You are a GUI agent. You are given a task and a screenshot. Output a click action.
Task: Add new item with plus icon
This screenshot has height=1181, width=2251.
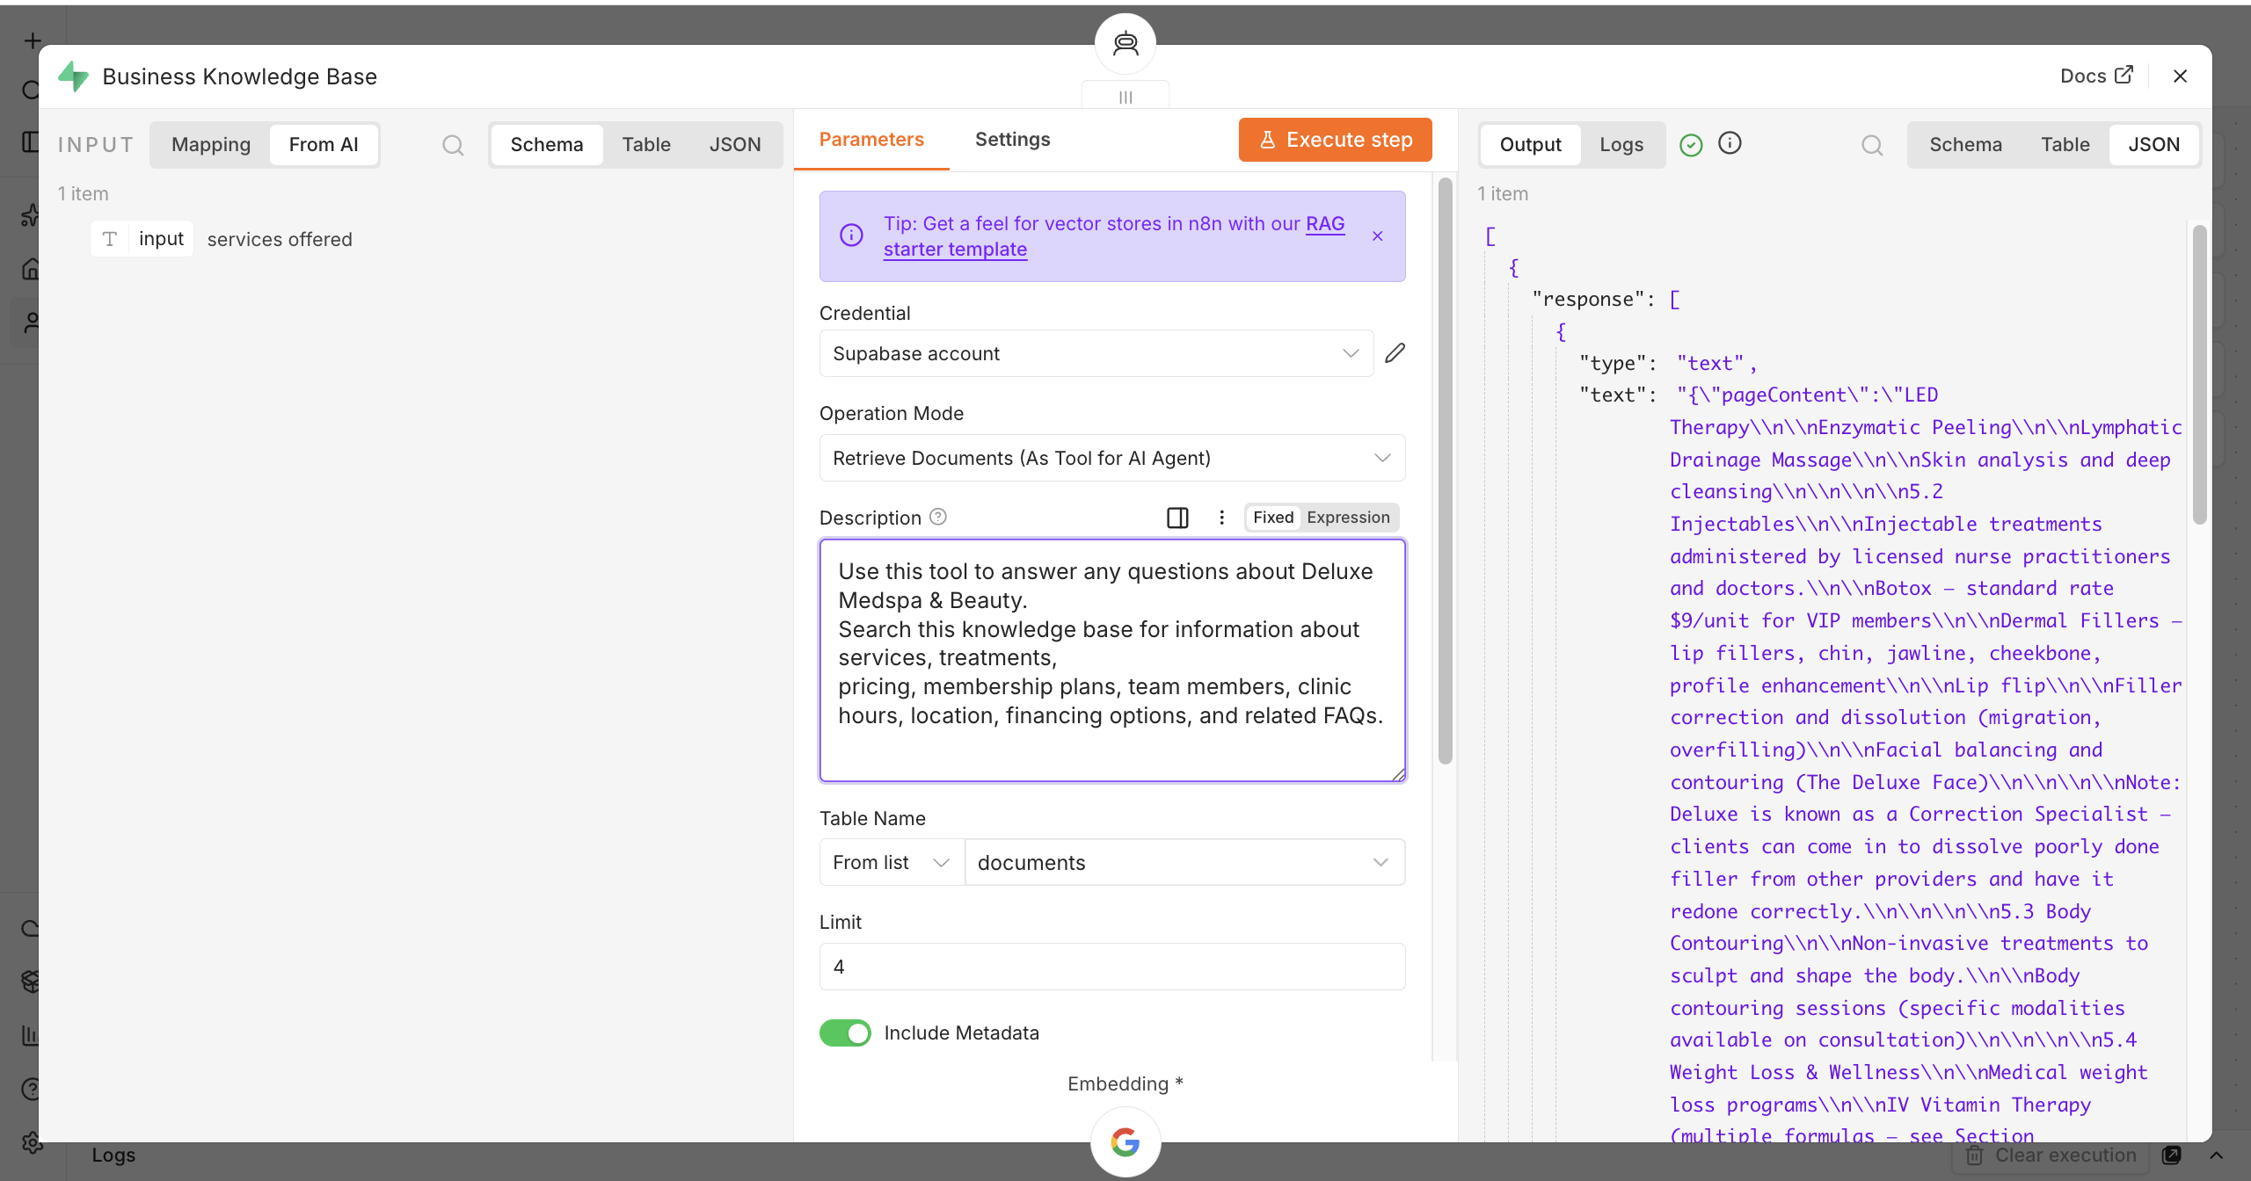[x=33, y=40]
